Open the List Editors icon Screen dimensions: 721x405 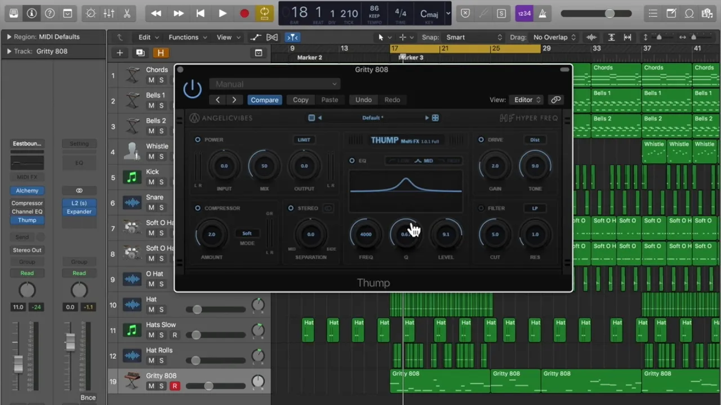click(653, 13)
